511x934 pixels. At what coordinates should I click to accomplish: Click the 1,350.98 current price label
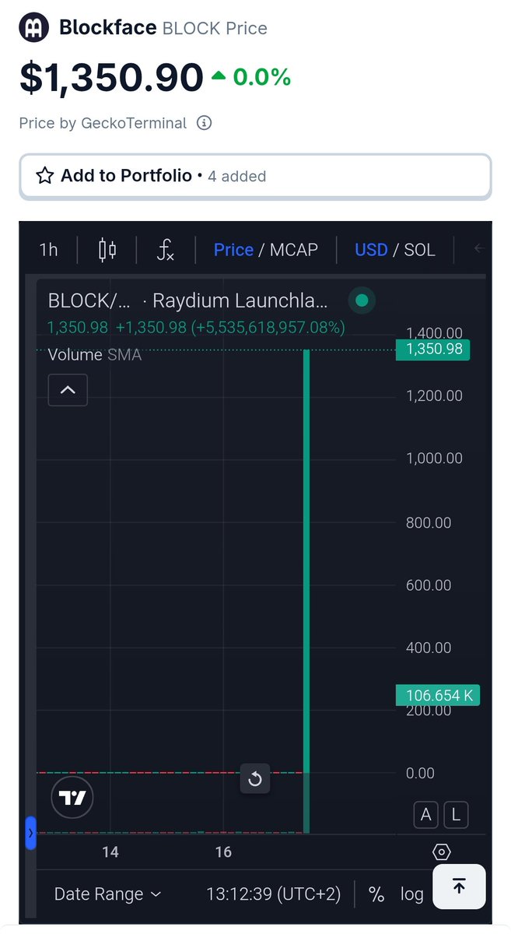[x=433, y=349]
